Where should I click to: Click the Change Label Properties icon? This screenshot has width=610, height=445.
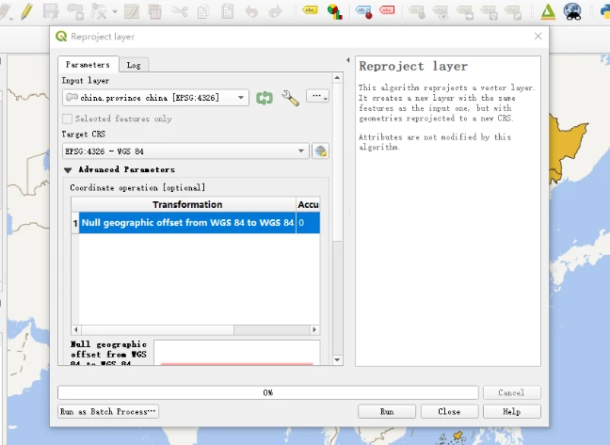[x=513, y=11]
